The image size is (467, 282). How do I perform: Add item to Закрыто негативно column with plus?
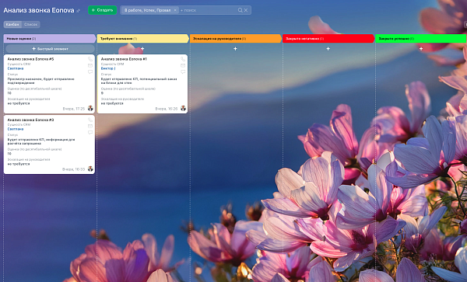tap(328, 48)
